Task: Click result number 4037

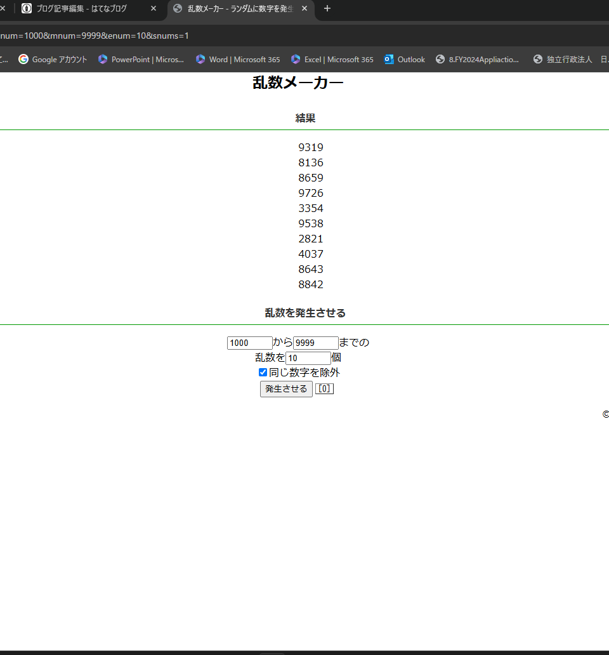Action: [x=311, y=254]
